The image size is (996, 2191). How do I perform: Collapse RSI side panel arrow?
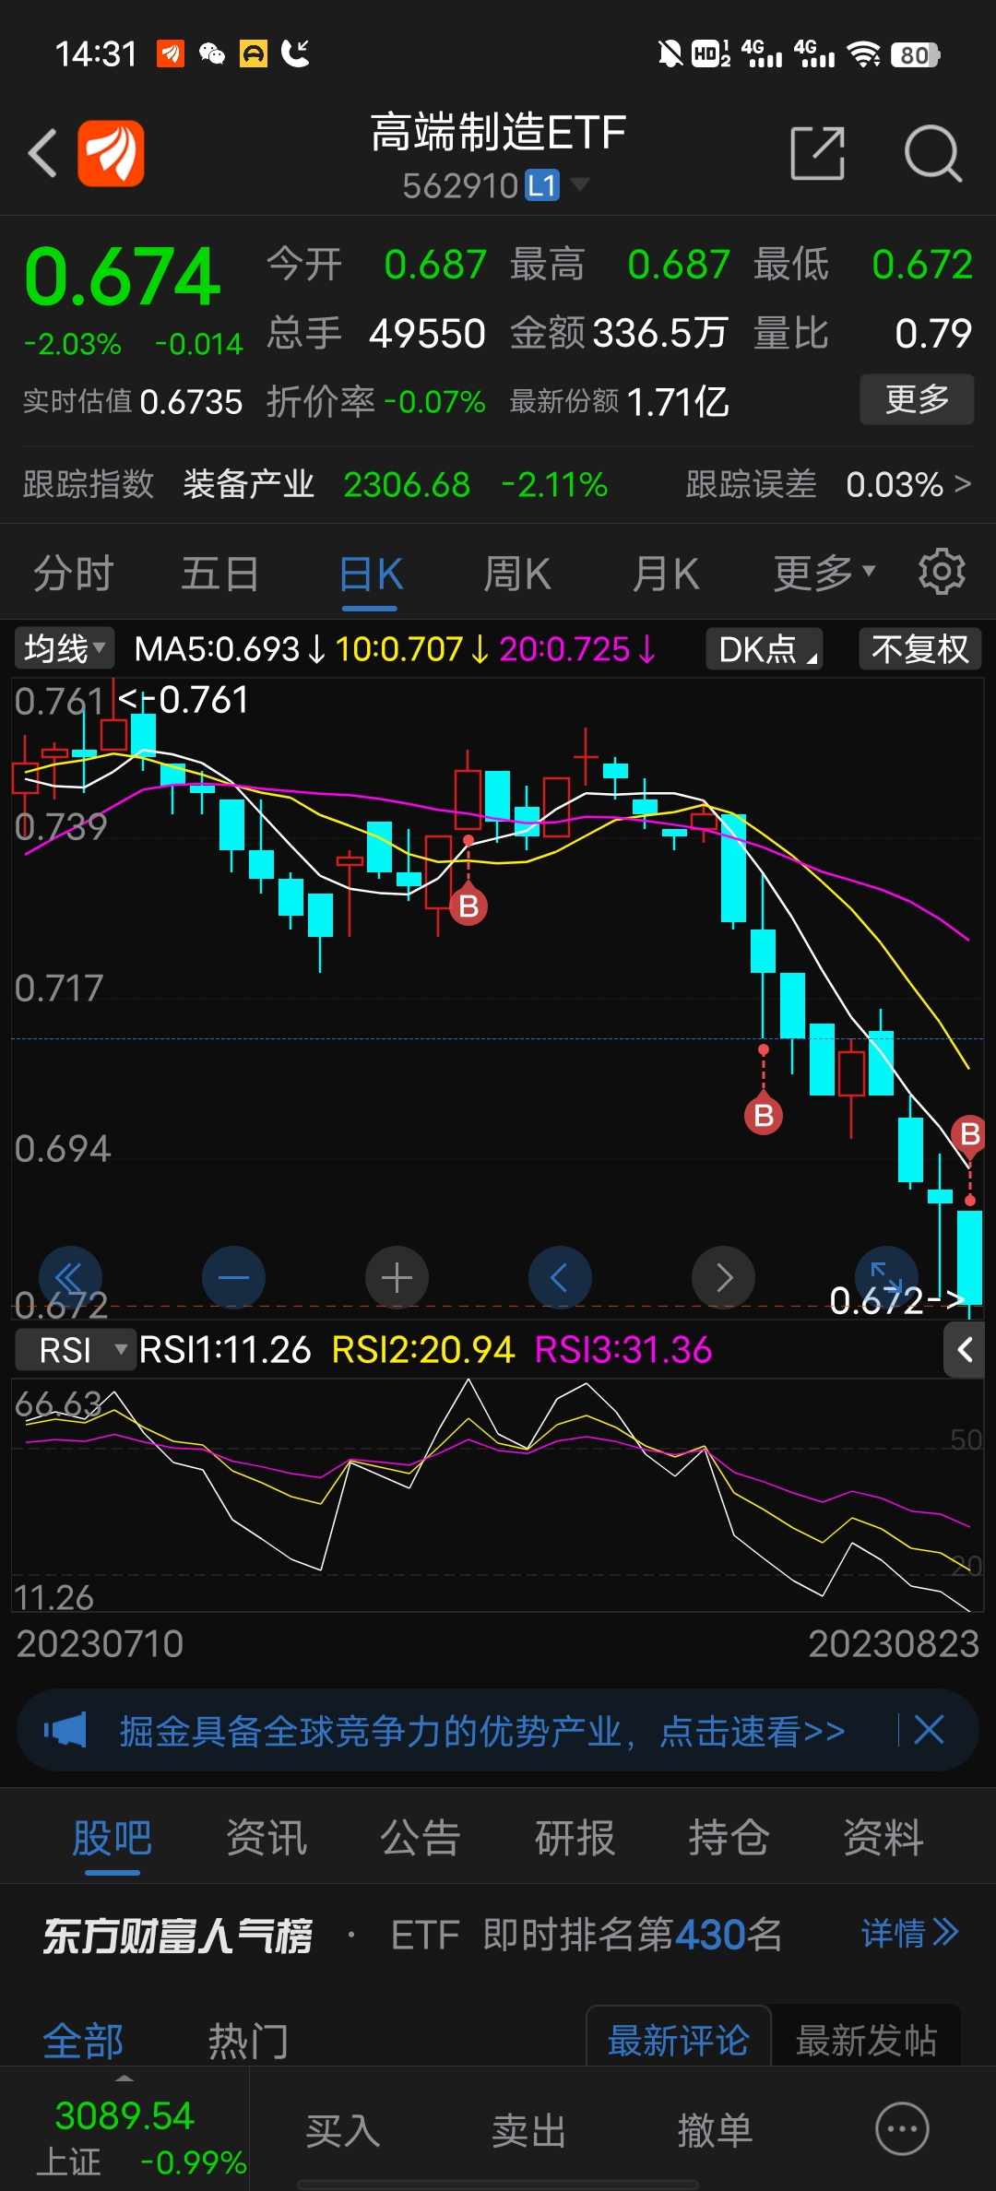pos(965,1350)
